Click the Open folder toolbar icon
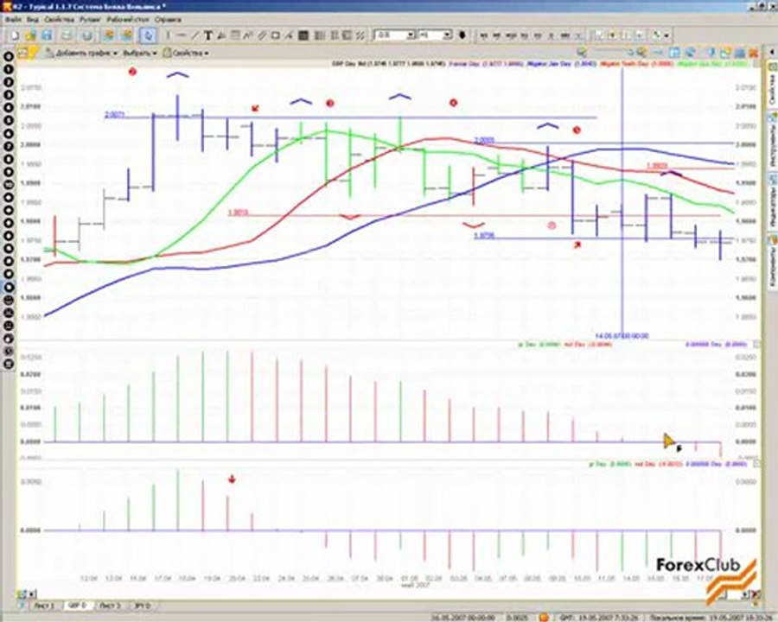Screen dimensions: 778x622 (x=31, y=35)
